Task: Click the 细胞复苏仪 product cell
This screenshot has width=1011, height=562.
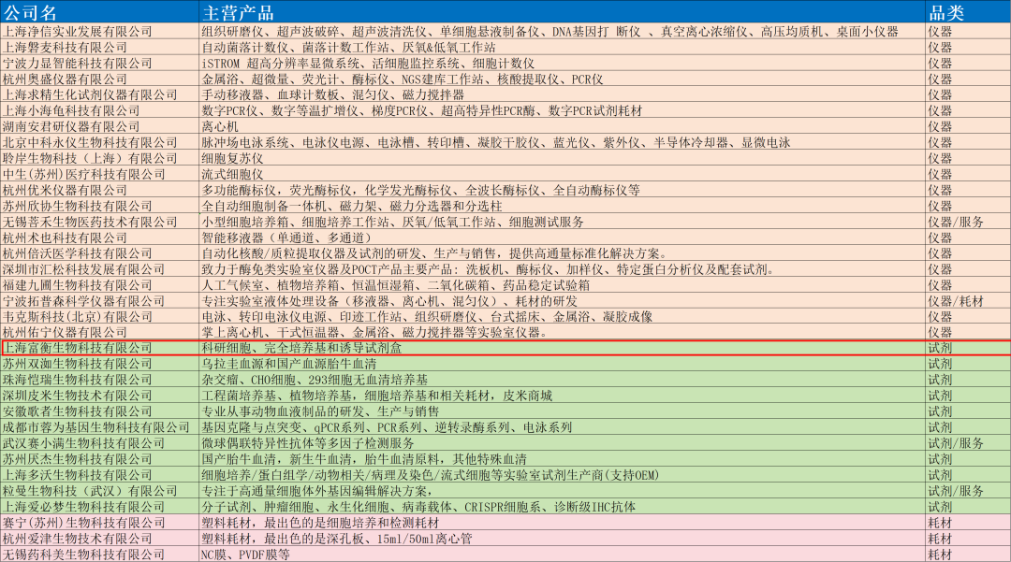Action: 563,158
